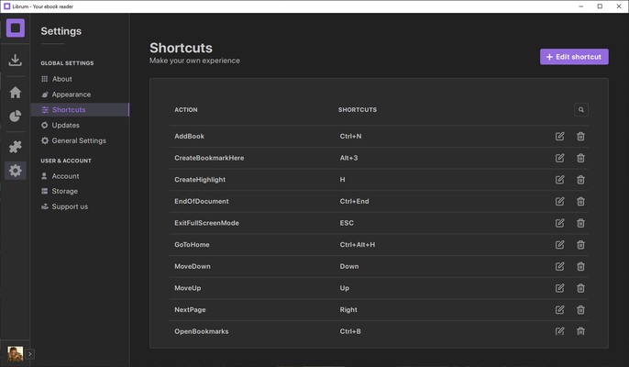Delete the MoveUp shortcut
Screen dimensions: 629x367
click(580, 288)
